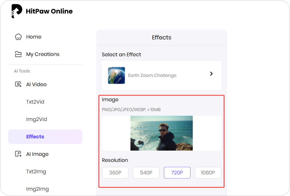Collapse the AI Tools section
This screenshot has height=196, width=290.
22,71
